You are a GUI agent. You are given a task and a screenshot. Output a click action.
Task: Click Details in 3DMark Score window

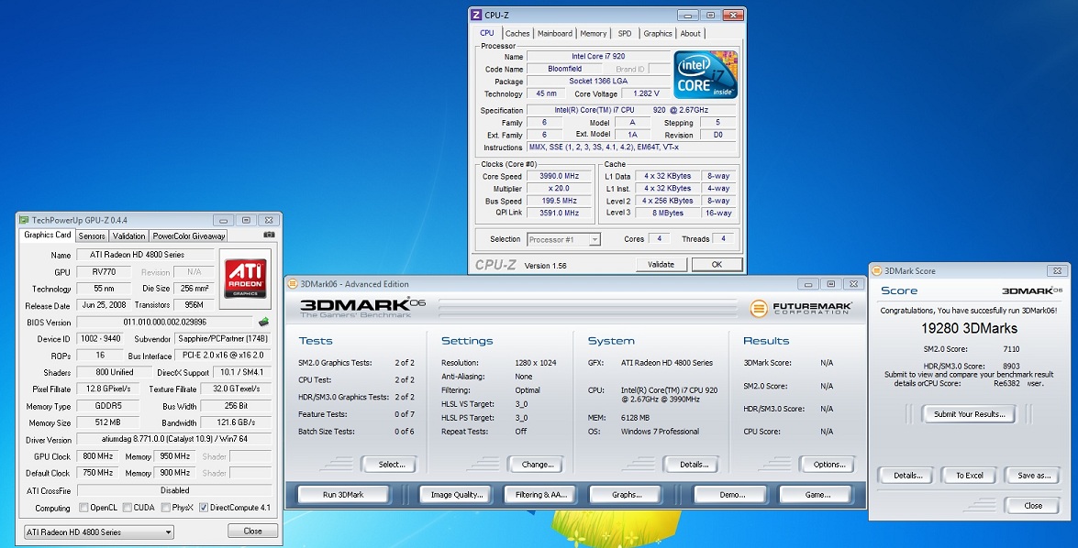click(907, 476)
